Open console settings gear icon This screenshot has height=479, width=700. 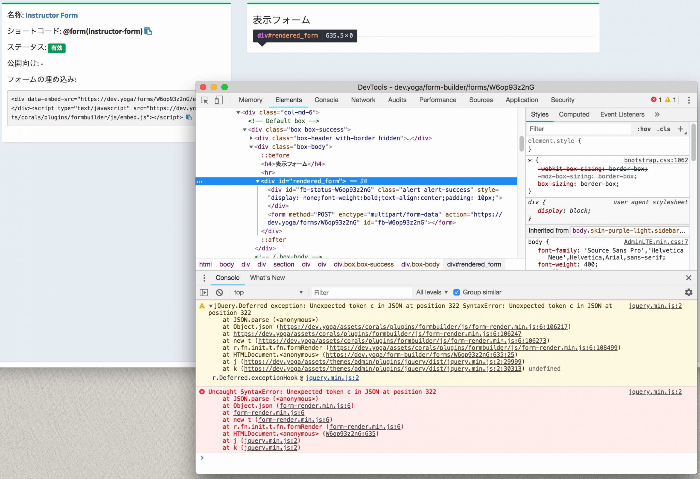click(689, 292)
